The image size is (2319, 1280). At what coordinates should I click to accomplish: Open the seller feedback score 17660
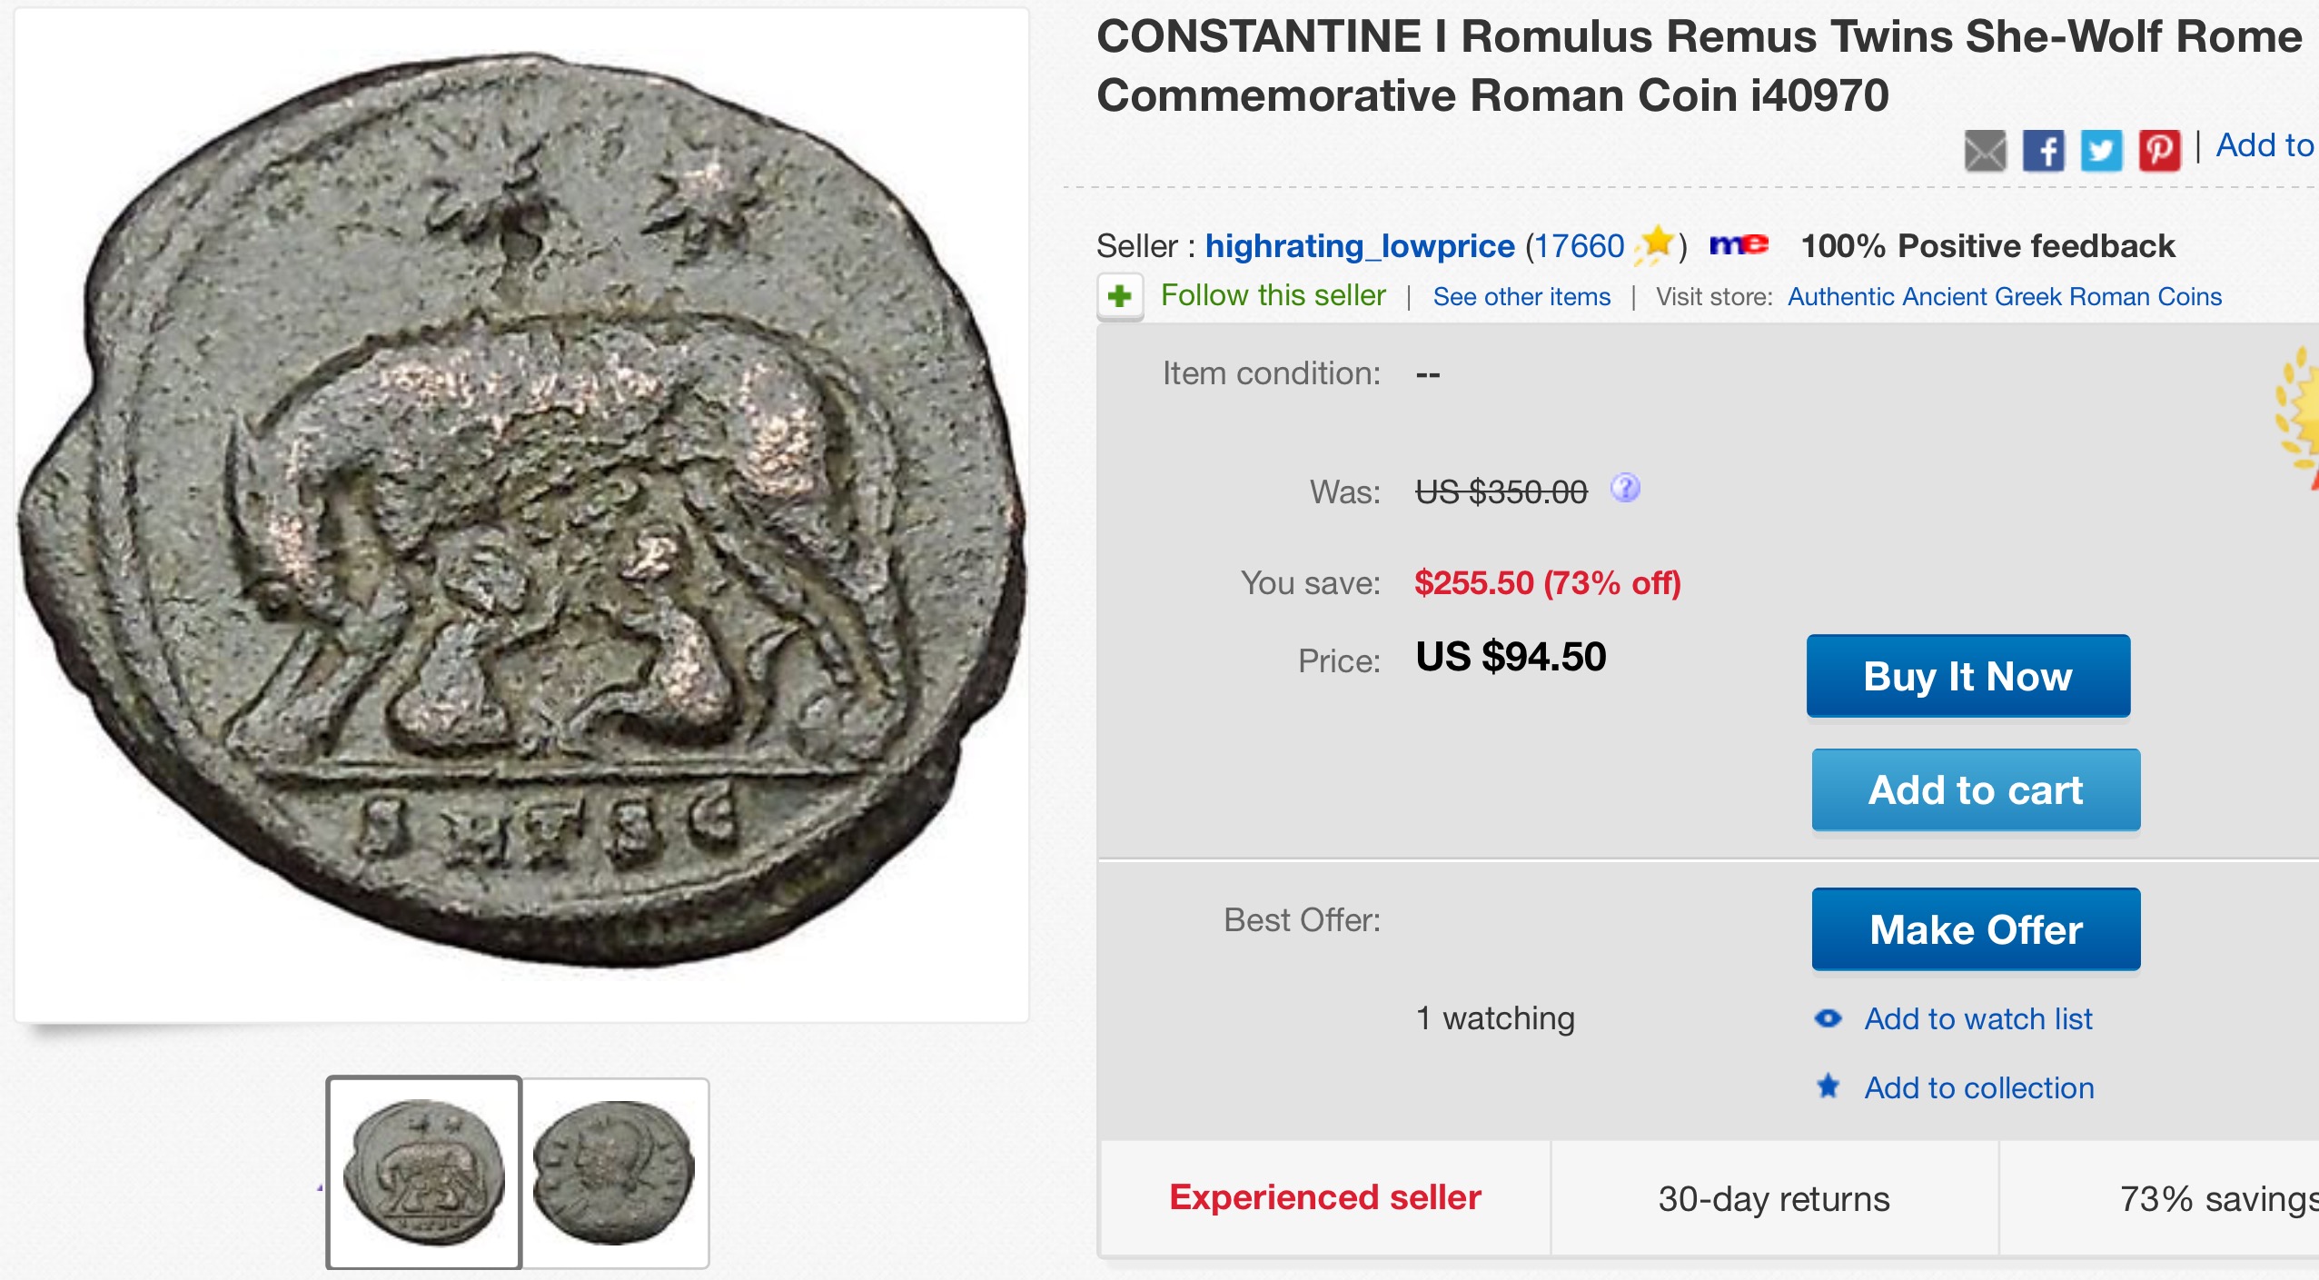pyautogui.click(x=1579, y=246)
